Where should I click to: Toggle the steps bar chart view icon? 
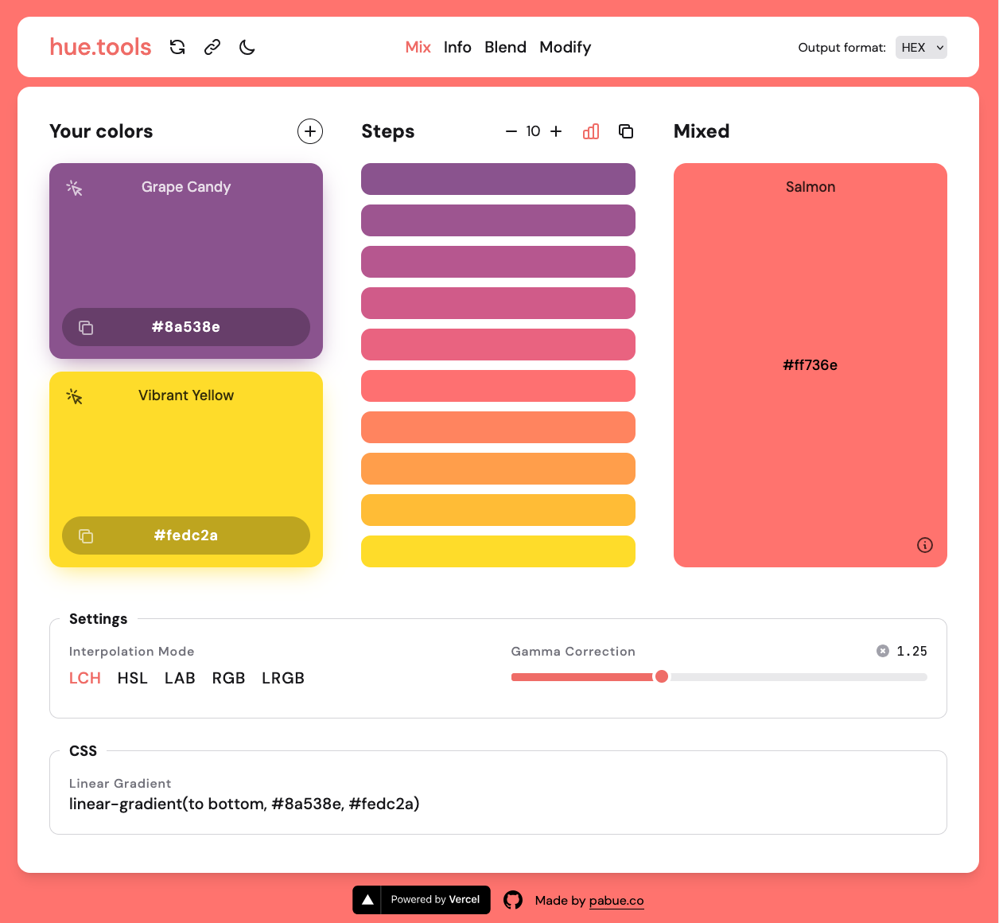coord(591,131)
